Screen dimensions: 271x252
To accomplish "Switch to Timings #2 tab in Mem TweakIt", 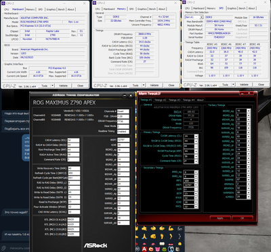I will (160, 100).
